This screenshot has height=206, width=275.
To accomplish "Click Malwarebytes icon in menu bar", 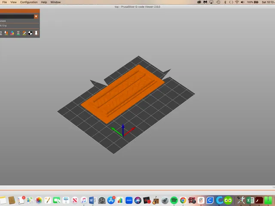I will (x=205, y=2).
